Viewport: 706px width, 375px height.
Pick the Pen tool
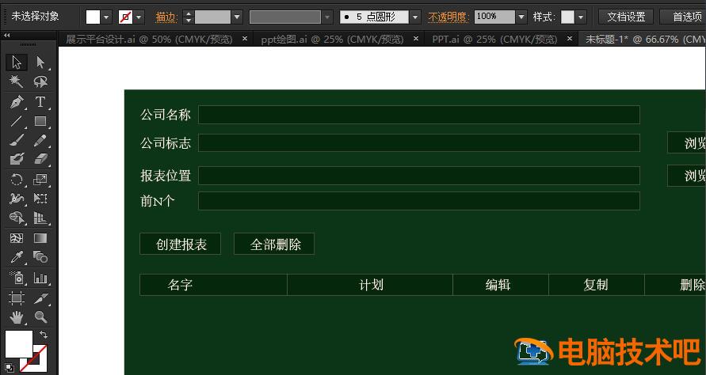pos(17,102)
